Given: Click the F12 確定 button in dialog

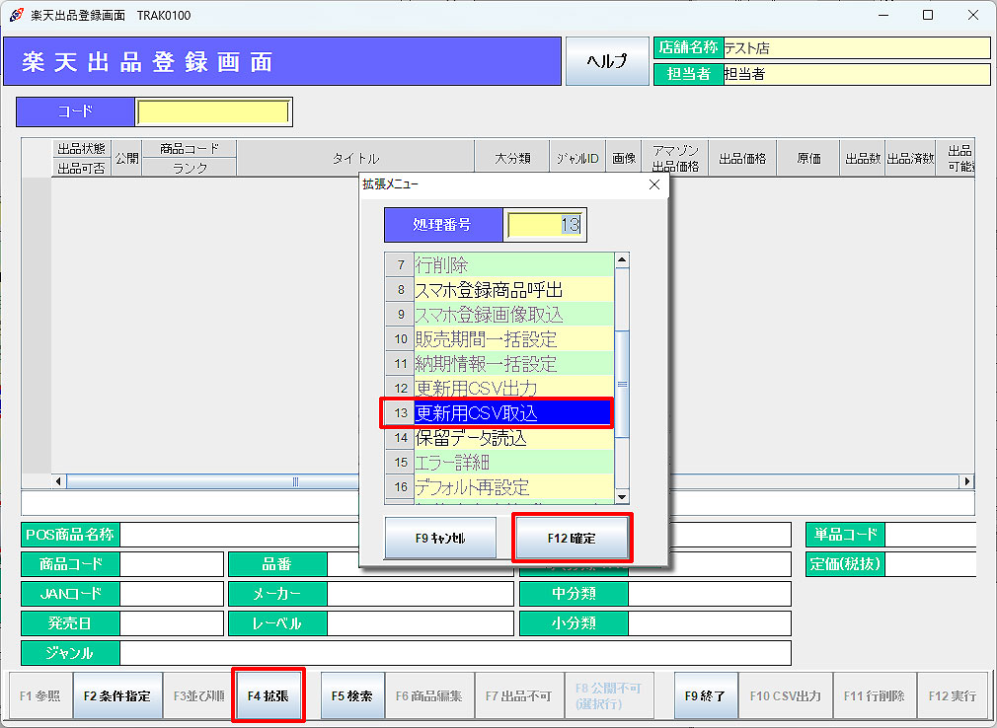Looking at the screenshot, I should pyautogui.click(x=573, y=539).
